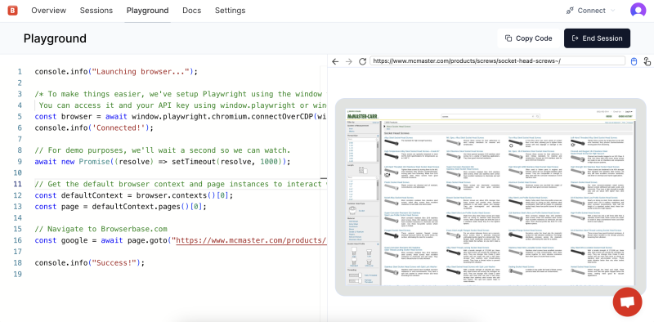This screenshot has height=322, width=654.
Task: Go back in the embedded browser
Action: coord(335,61)
